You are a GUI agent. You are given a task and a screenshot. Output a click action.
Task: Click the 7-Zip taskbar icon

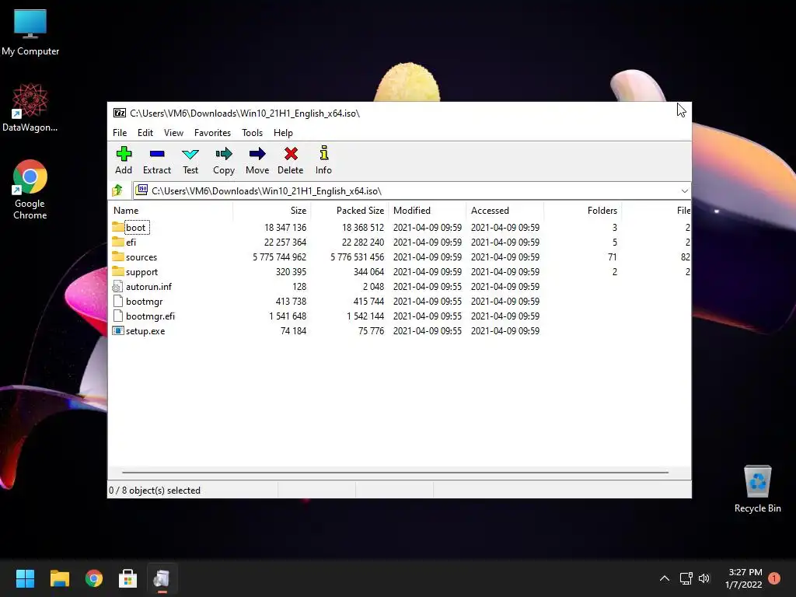162,578
